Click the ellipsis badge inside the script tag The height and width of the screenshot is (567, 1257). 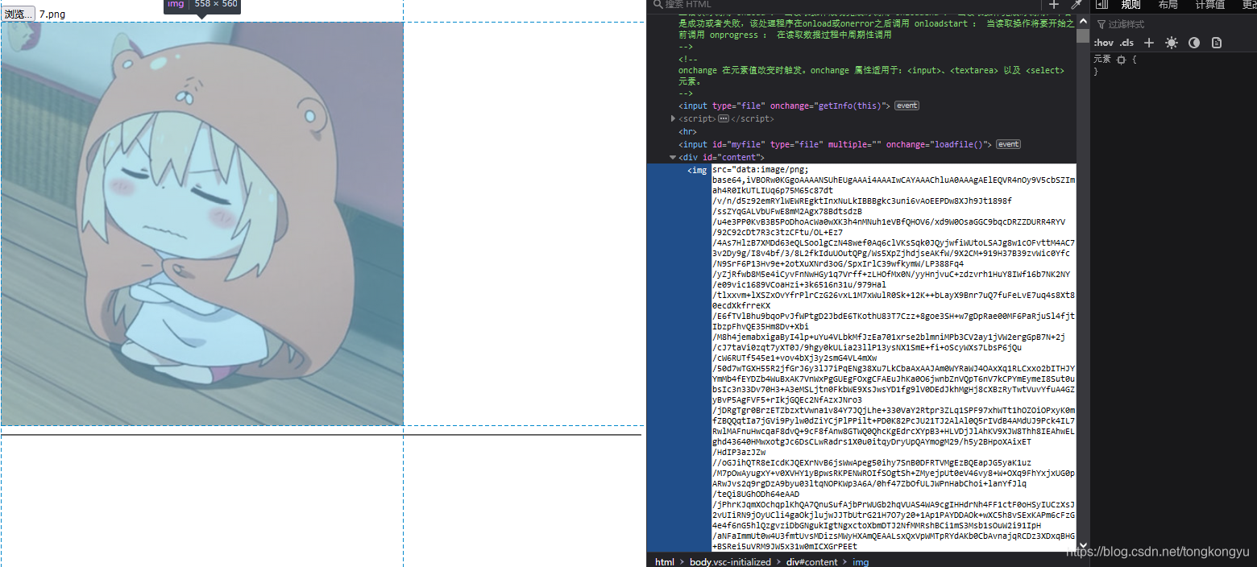point(724,118)
